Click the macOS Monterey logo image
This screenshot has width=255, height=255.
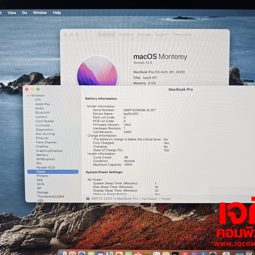97,71
